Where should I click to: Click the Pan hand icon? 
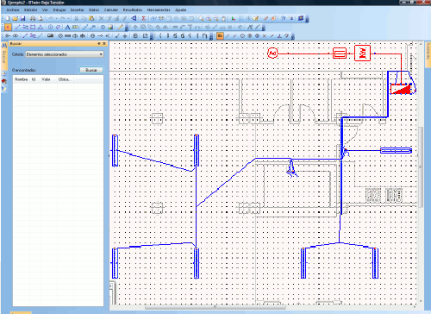[x=223, y=18]
